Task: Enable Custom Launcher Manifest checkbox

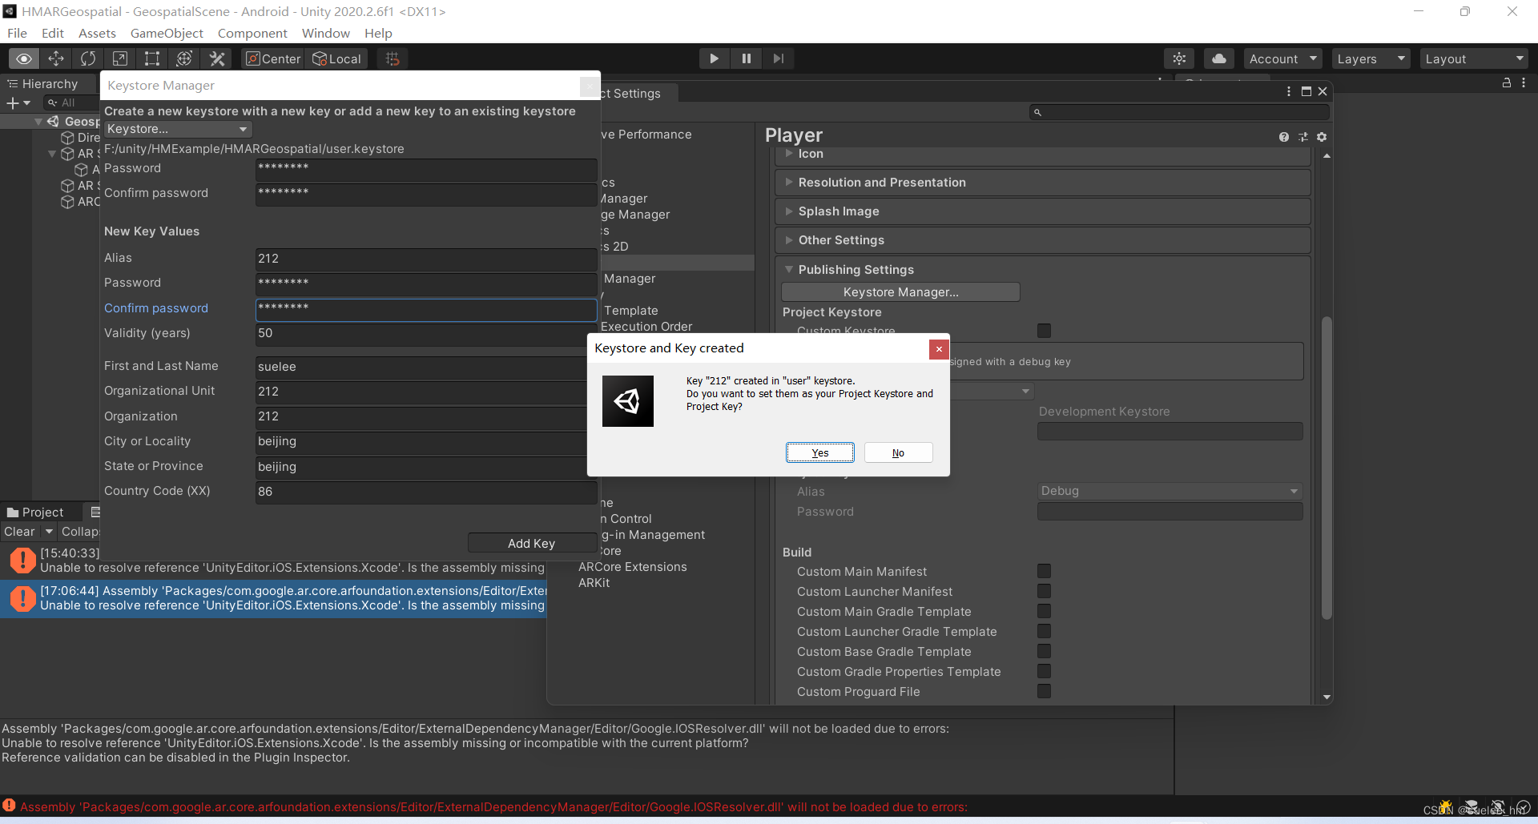Action: tap(1044, 591)
